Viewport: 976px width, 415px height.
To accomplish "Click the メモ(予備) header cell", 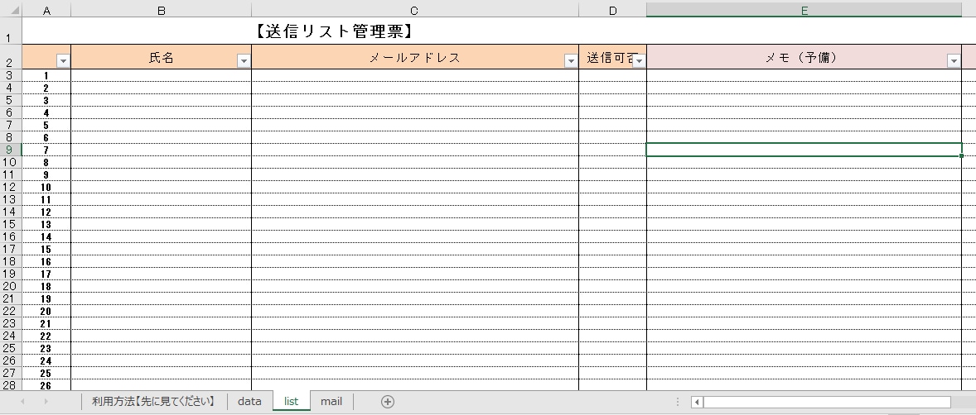I will (x=804, y=57).
